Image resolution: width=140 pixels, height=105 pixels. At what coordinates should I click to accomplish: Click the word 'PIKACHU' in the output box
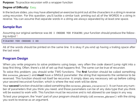(x=8, y=41)
